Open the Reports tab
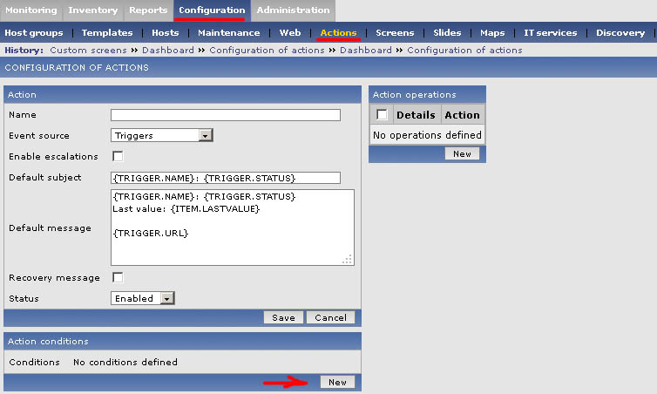This screenshot has width=657, height=394. (x=148, y=10)
